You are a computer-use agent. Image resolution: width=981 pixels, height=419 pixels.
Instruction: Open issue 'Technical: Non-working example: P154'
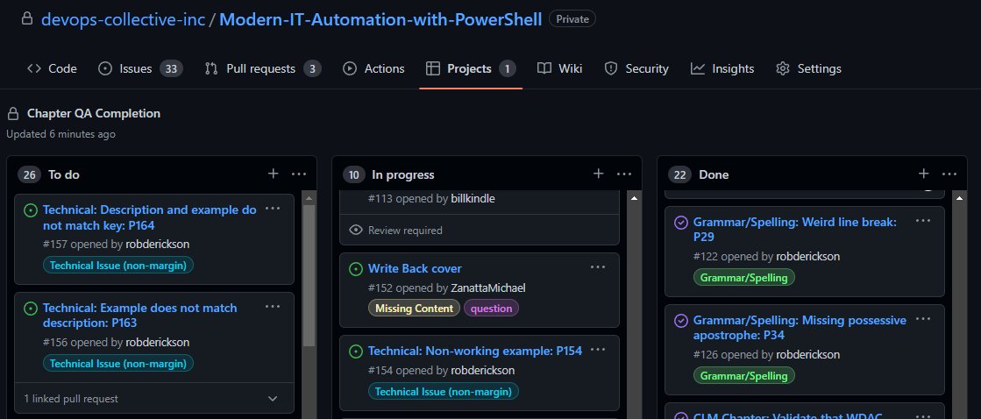(x=475, y=351)
